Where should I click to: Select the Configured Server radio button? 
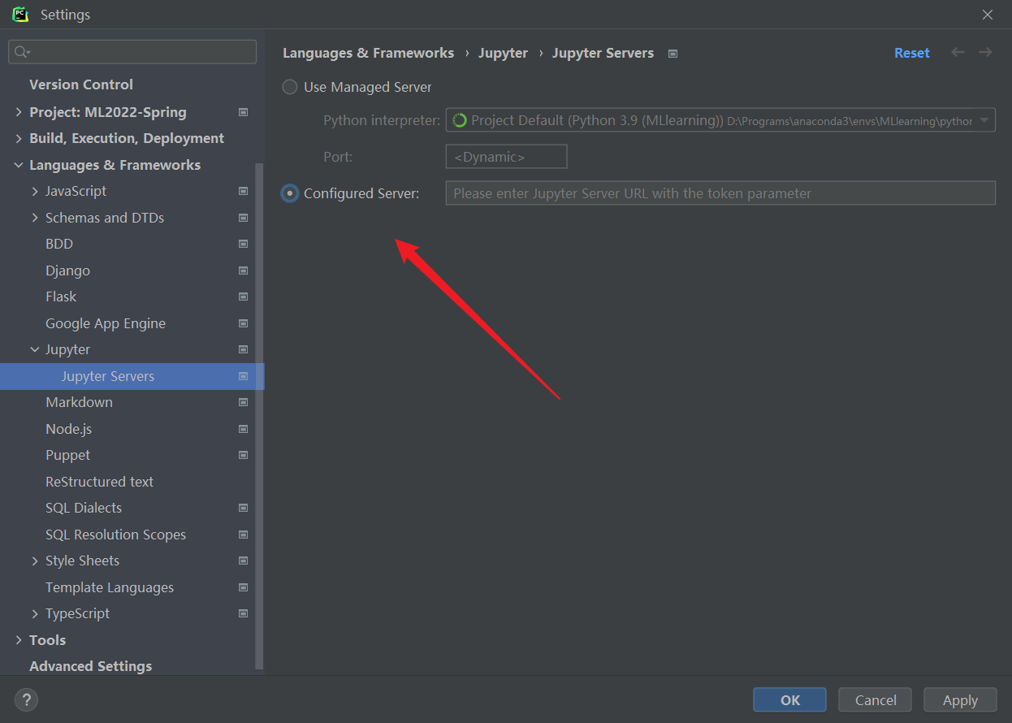pyautogui.click(x=290, y=193)
